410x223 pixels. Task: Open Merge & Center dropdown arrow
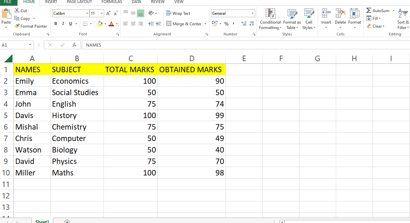point(205,24)
